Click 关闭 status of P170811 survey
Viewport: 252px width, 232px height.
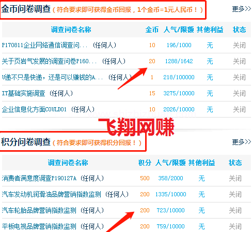coord(240,45)
